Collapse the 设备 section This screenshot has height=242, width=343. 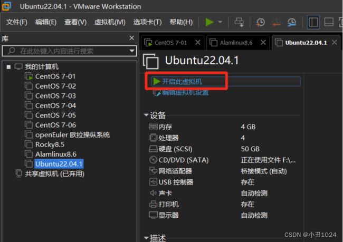tap(146, 115)
